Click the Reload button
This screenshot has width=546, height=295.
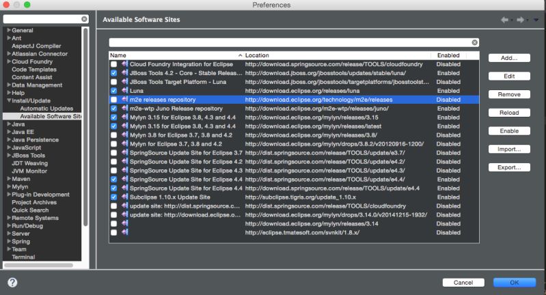[x=509, y=113]
